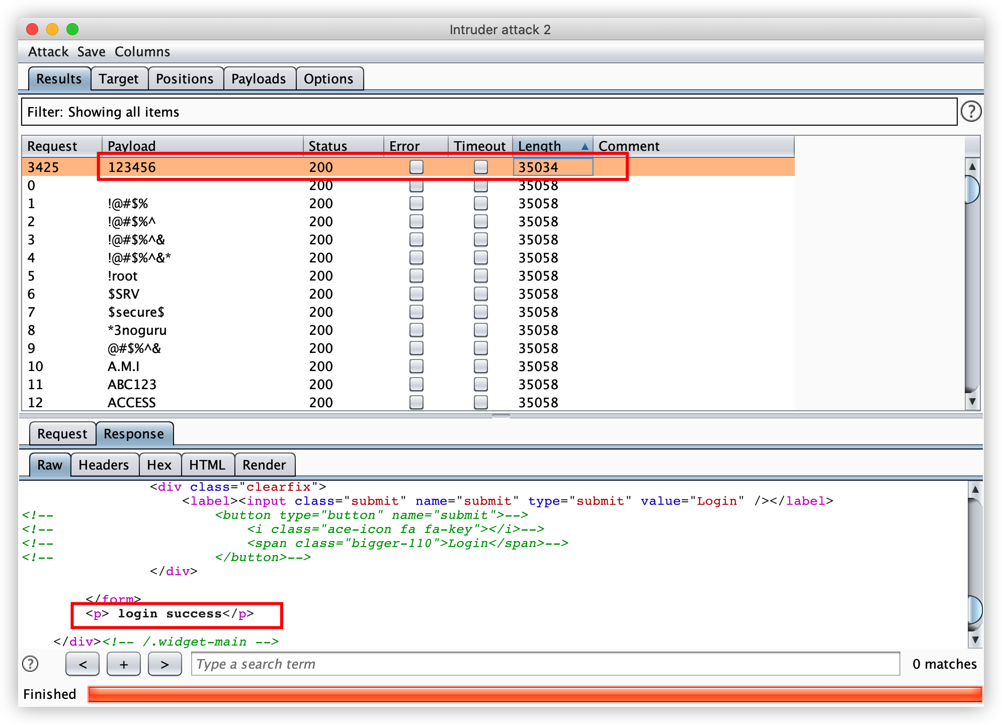Viewport: 1002px width, 725px height.
Task: Switch to the Render response view
Action: [264, 465]
